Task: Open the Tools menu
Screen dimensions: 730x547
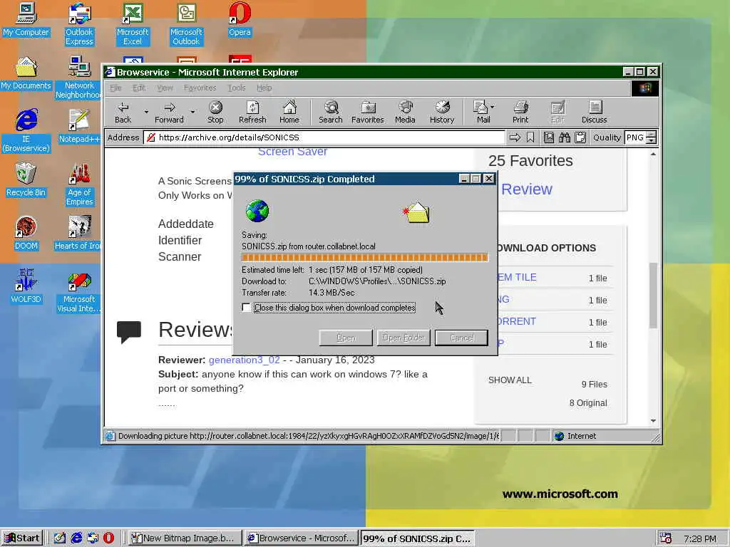Action: [236, 88]
